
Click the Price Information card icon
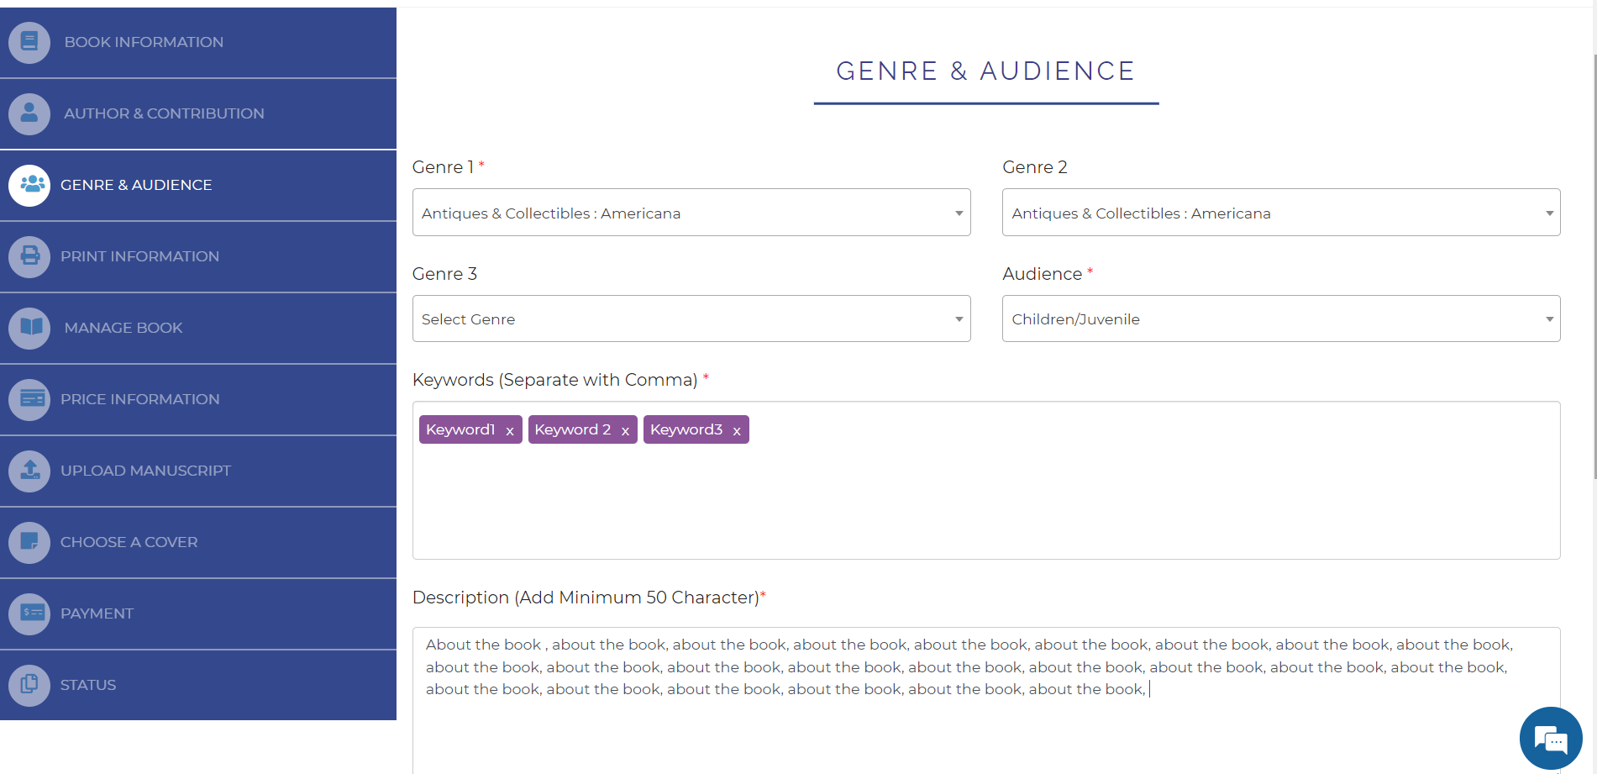pos(29,399)
